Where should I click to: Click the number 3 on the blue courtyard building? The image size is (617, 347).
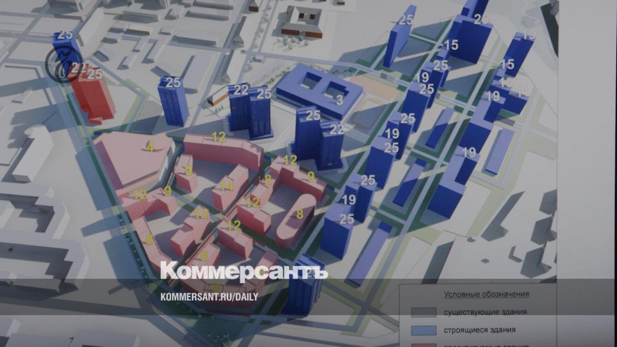coord(339,100)
